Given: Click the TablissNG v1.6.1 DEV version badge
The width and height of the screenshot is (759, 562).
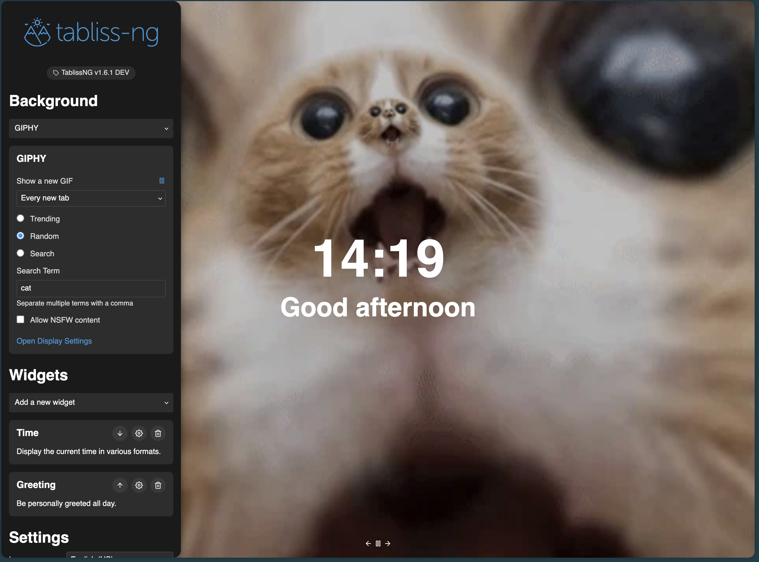Looking at the screenshot, I should (x=91, y=72).
